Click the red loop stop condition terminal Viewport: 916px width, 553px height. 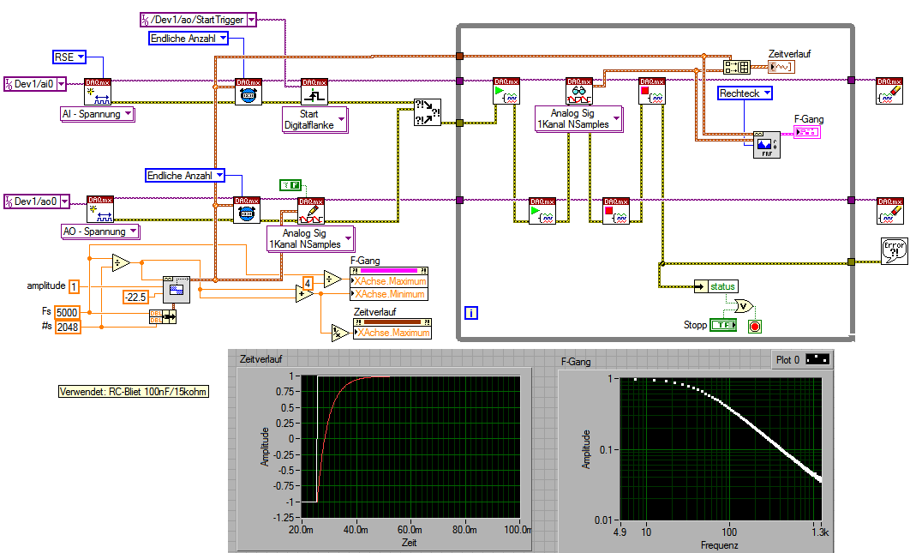click(755, 327)
